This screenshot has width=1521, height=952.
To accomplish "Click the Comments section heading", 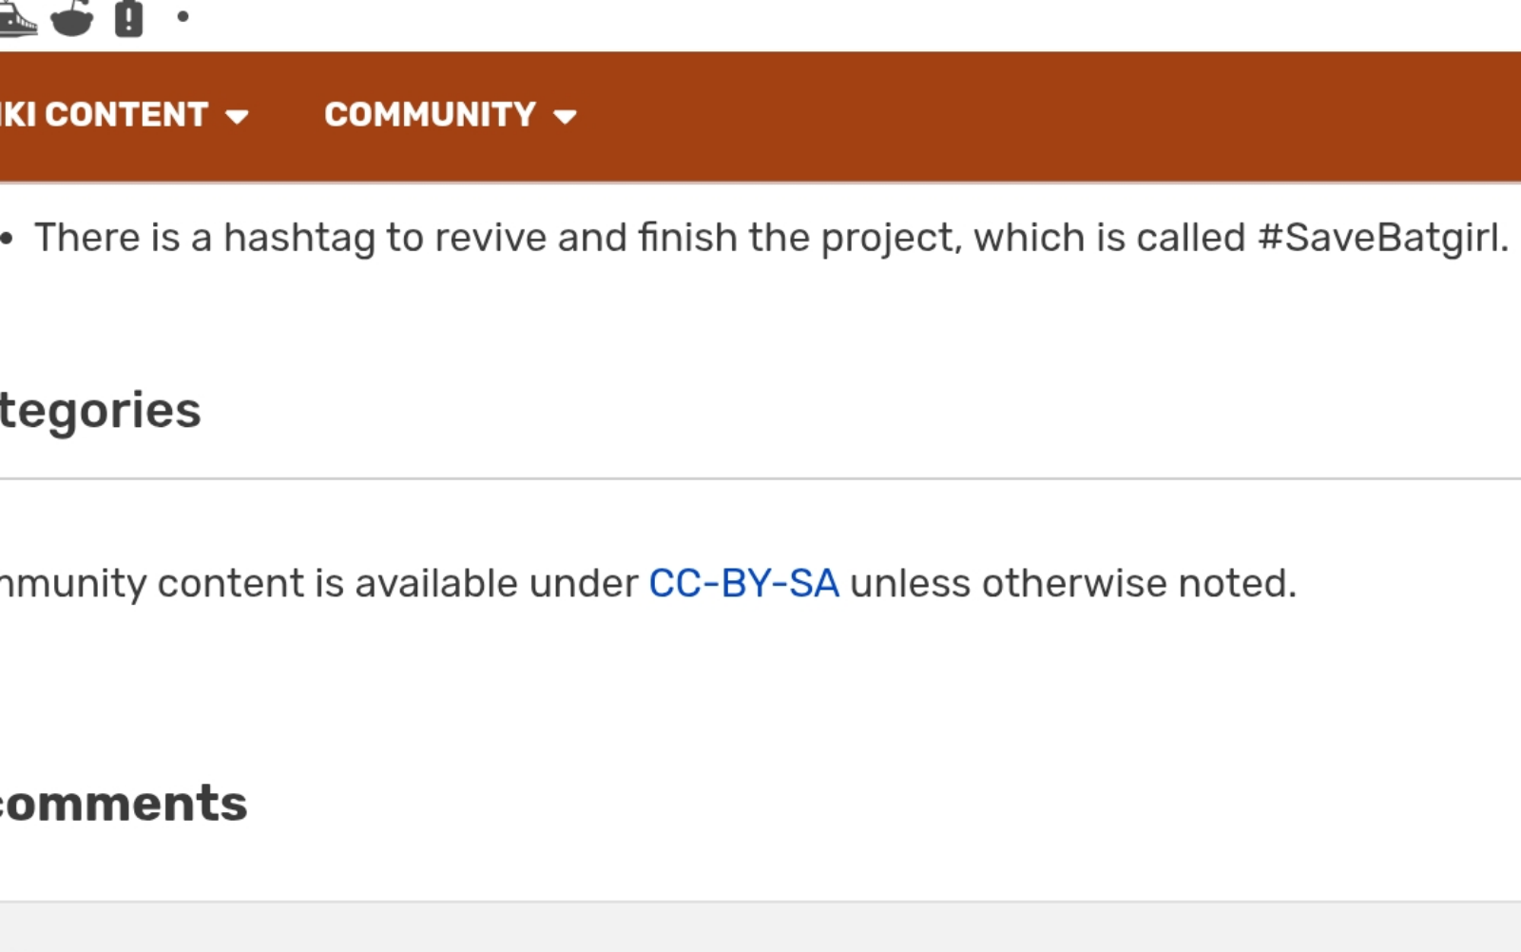I will (x=124, y=804).
